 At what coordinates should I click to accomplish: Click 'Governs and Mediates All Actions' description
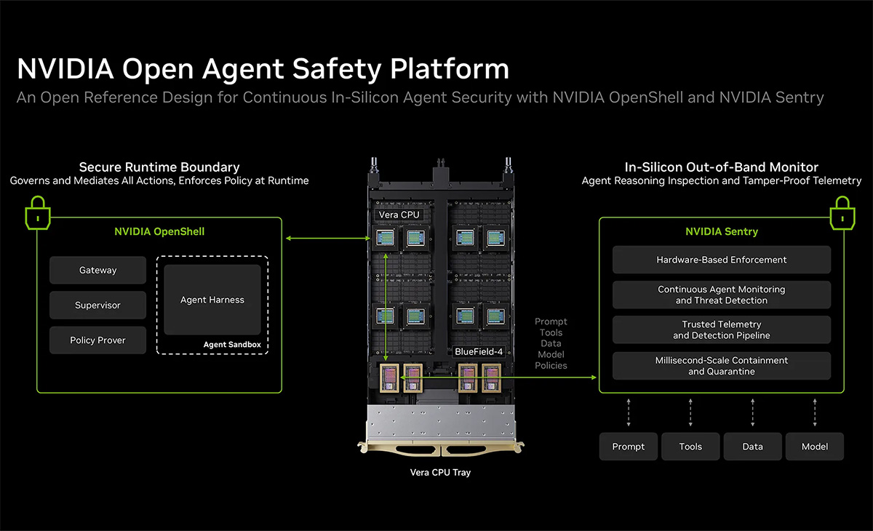[159, 180]
